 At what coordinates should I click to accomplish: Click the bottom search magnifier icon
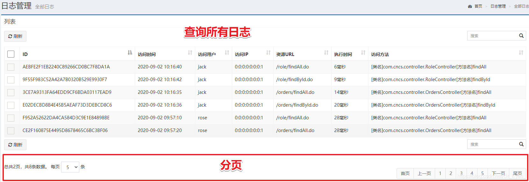tap(521, 144)
